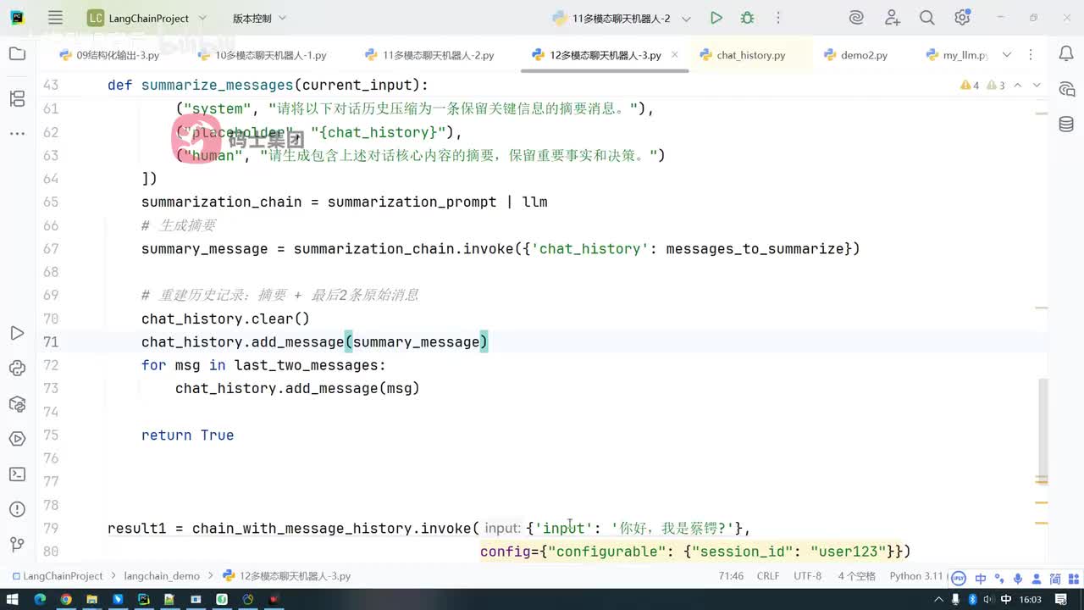Image resolution: width=1084 pixels, height=610 pixels.
Task: Open more tool windows ellipsis
Action: coord(17,133)
